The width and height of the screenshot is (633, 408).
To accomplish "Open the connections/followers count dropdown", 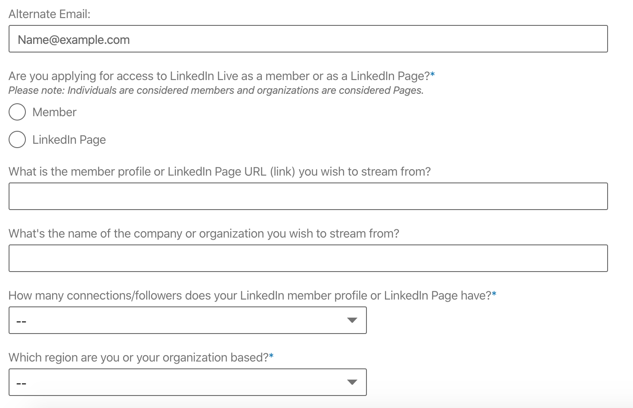I will click(187, 320).
